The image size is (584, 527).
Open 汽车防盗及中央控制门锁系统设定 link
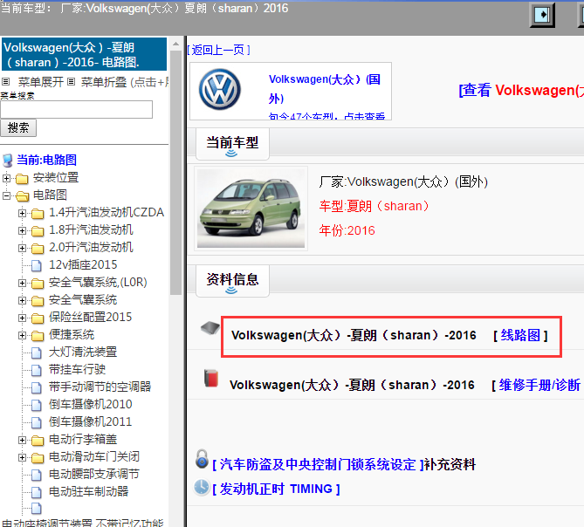318,464
